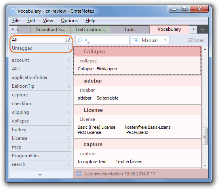Open the File menu
219x190 pixels.
point(16,21)
